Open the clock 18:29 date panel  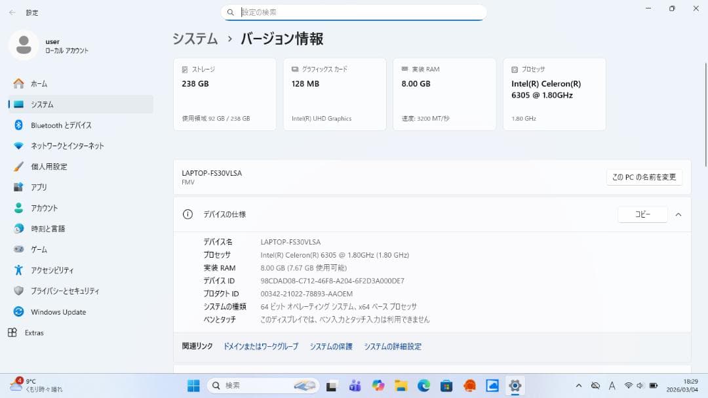(682, 386)
